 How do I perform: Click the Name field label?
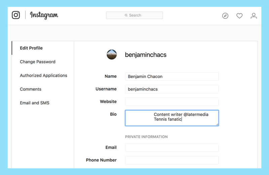tap(111, 76)
